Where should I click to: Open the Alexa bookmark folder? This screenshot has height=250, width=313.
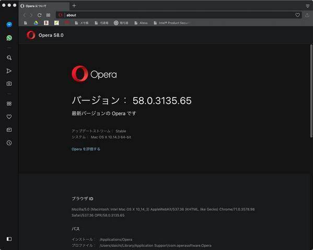click(141, 23)
